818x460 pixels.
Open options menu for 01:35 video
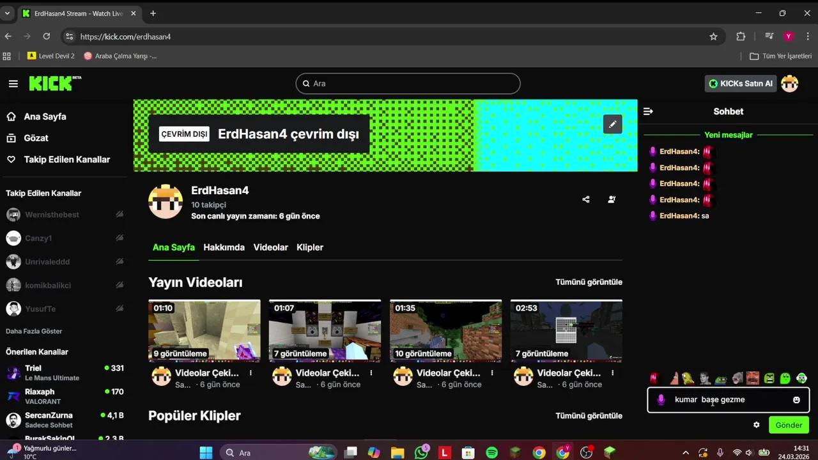click(492, 373)
